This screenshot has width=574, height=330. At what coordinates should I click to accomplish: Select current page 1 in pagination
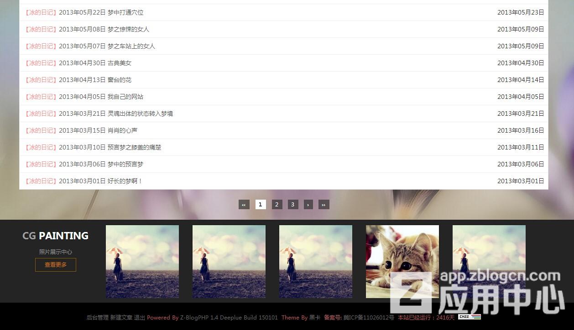coord(260,205)
